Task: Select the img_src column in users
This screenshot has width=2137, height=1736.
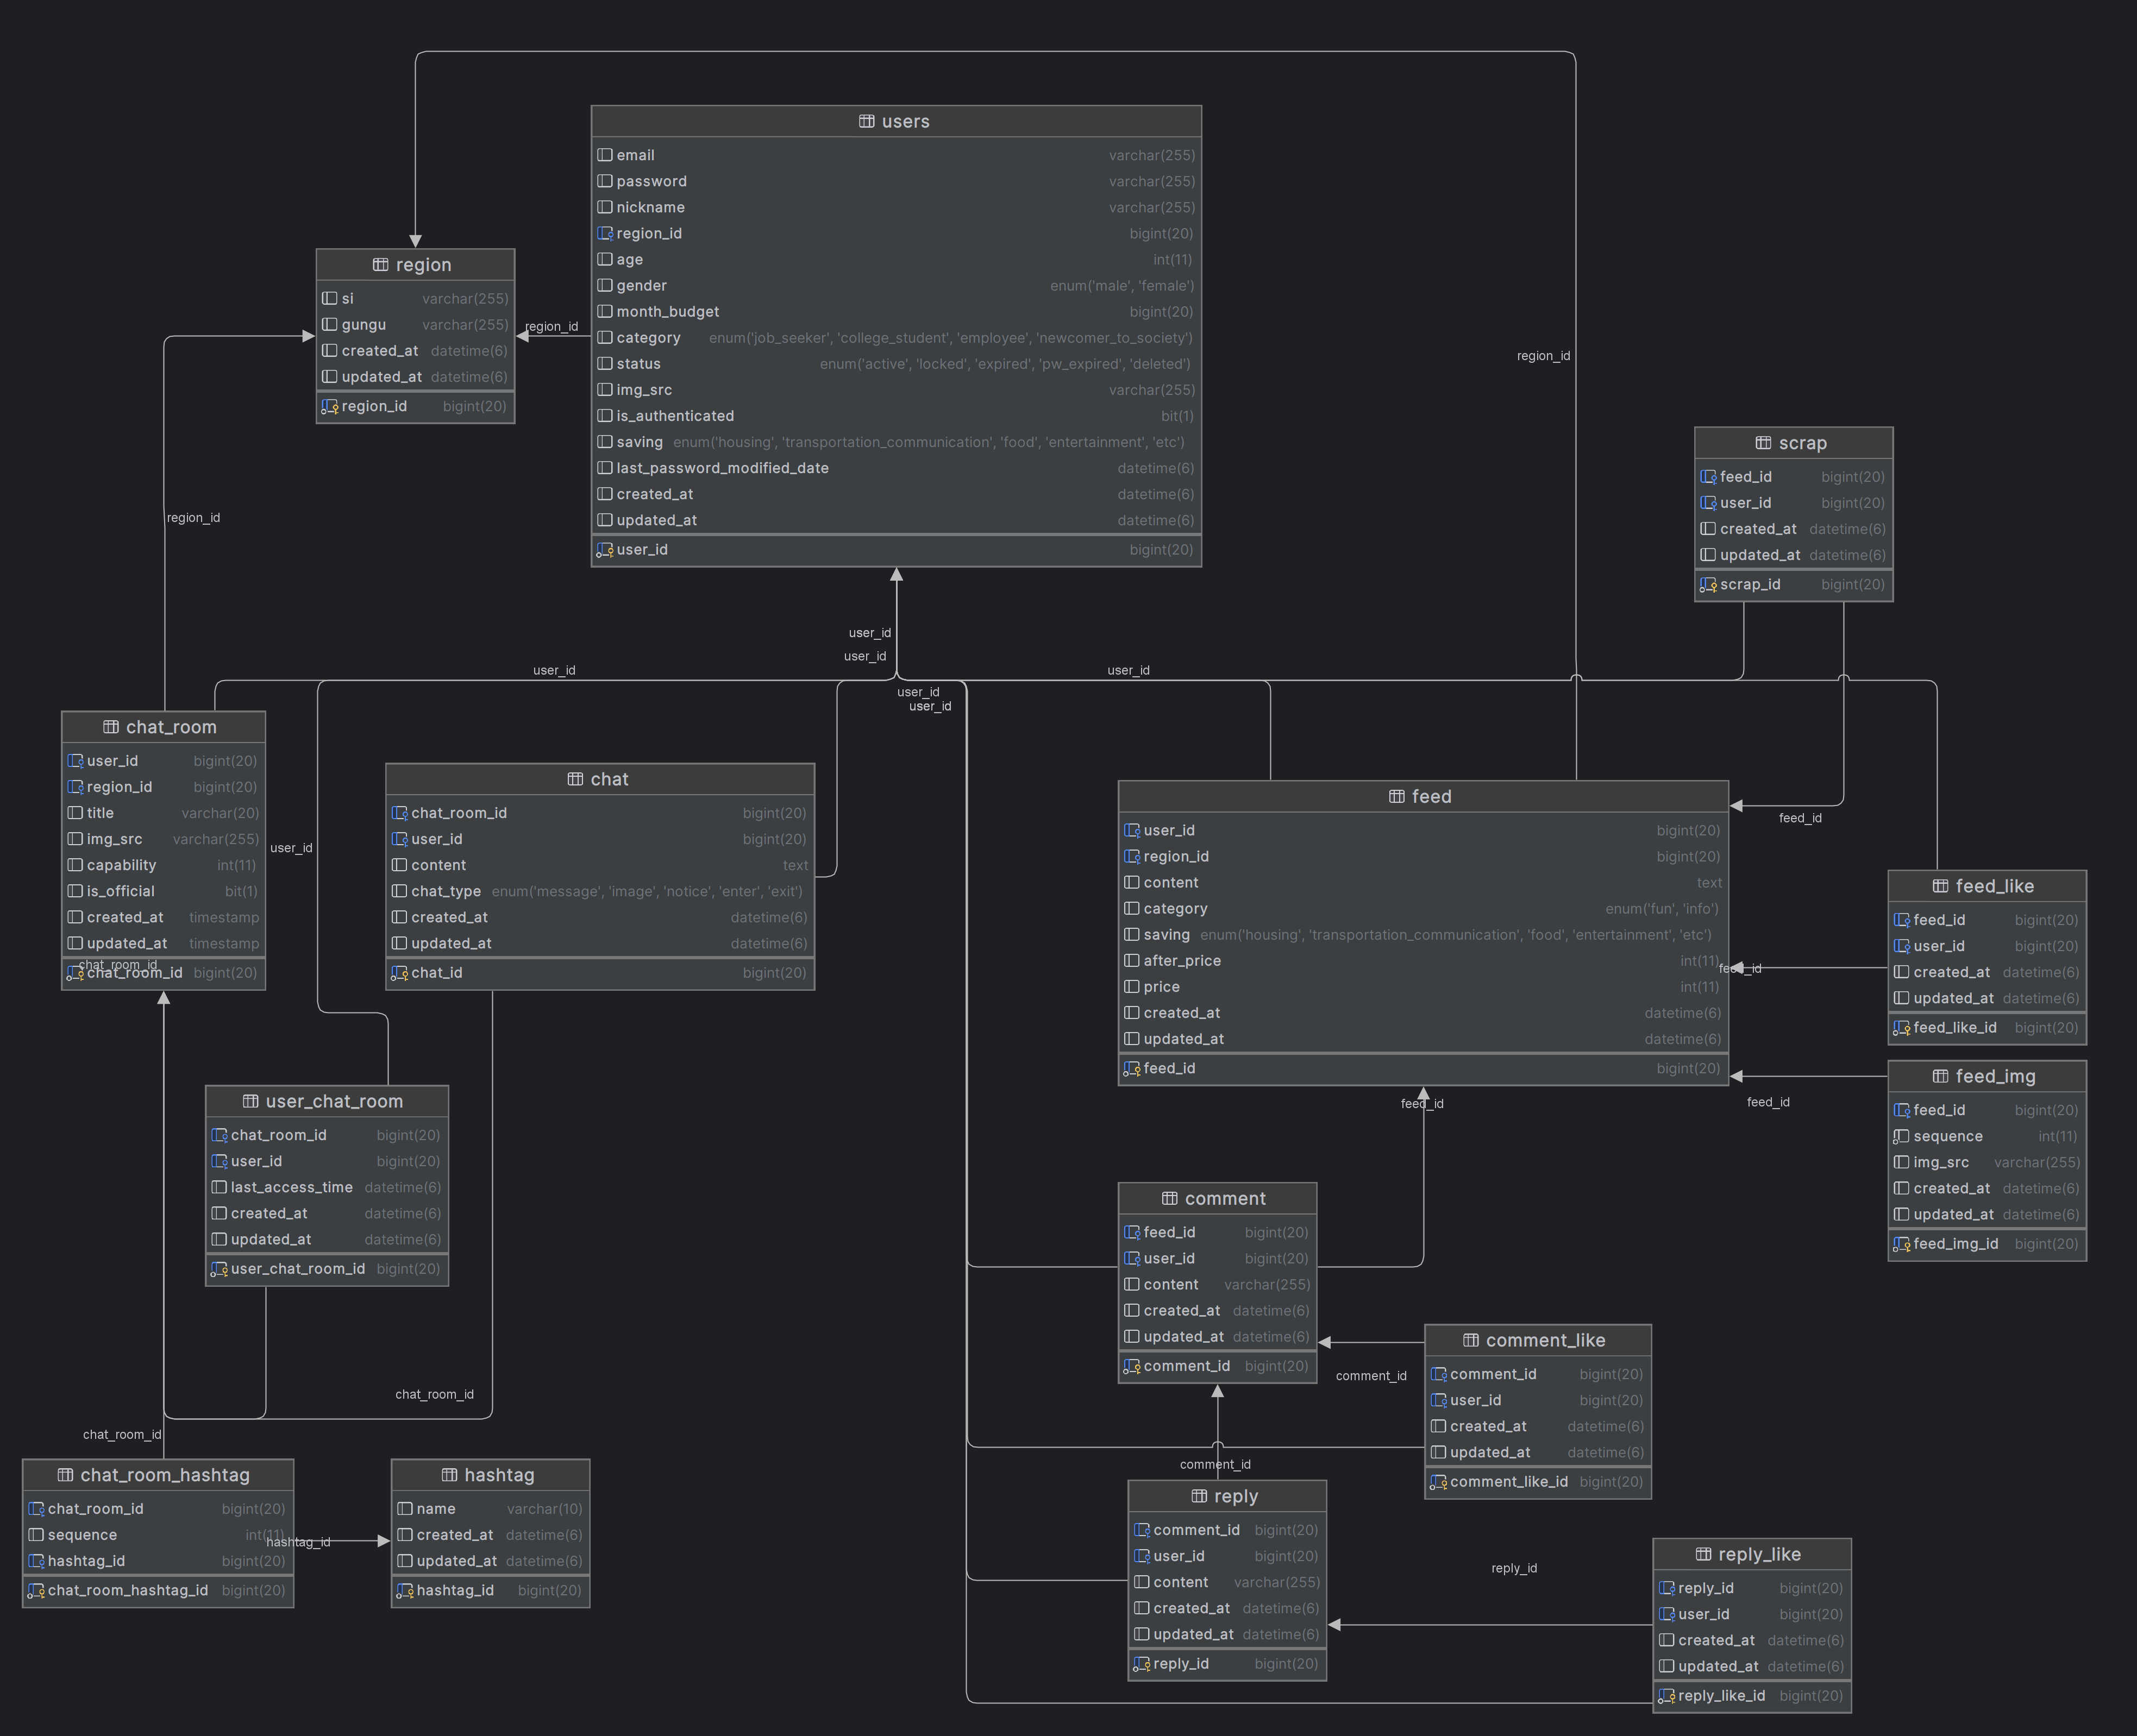Action: click(897, 390)
